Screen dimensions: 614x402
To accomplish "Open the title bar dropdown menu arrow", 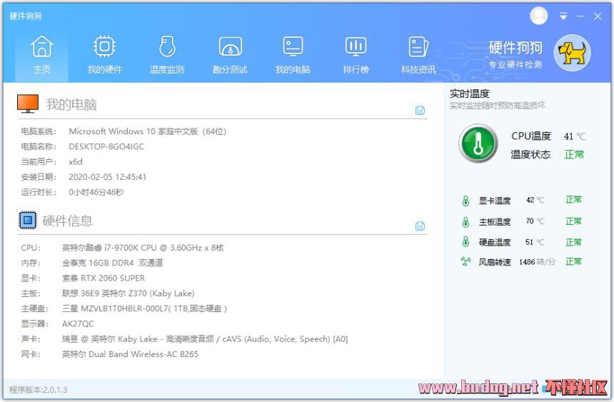I will (x=563, y=16).
